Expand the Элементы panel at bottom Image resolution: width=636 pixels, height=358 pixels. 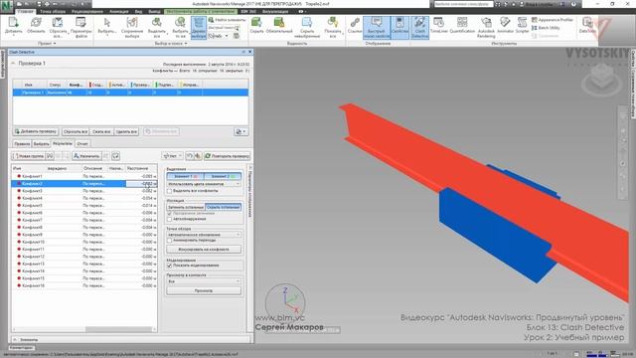pos(15,339)
